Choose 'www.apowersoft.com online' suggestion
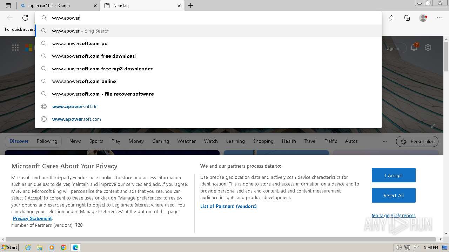The width and height of the screenshot is (449, 252). 208,81
